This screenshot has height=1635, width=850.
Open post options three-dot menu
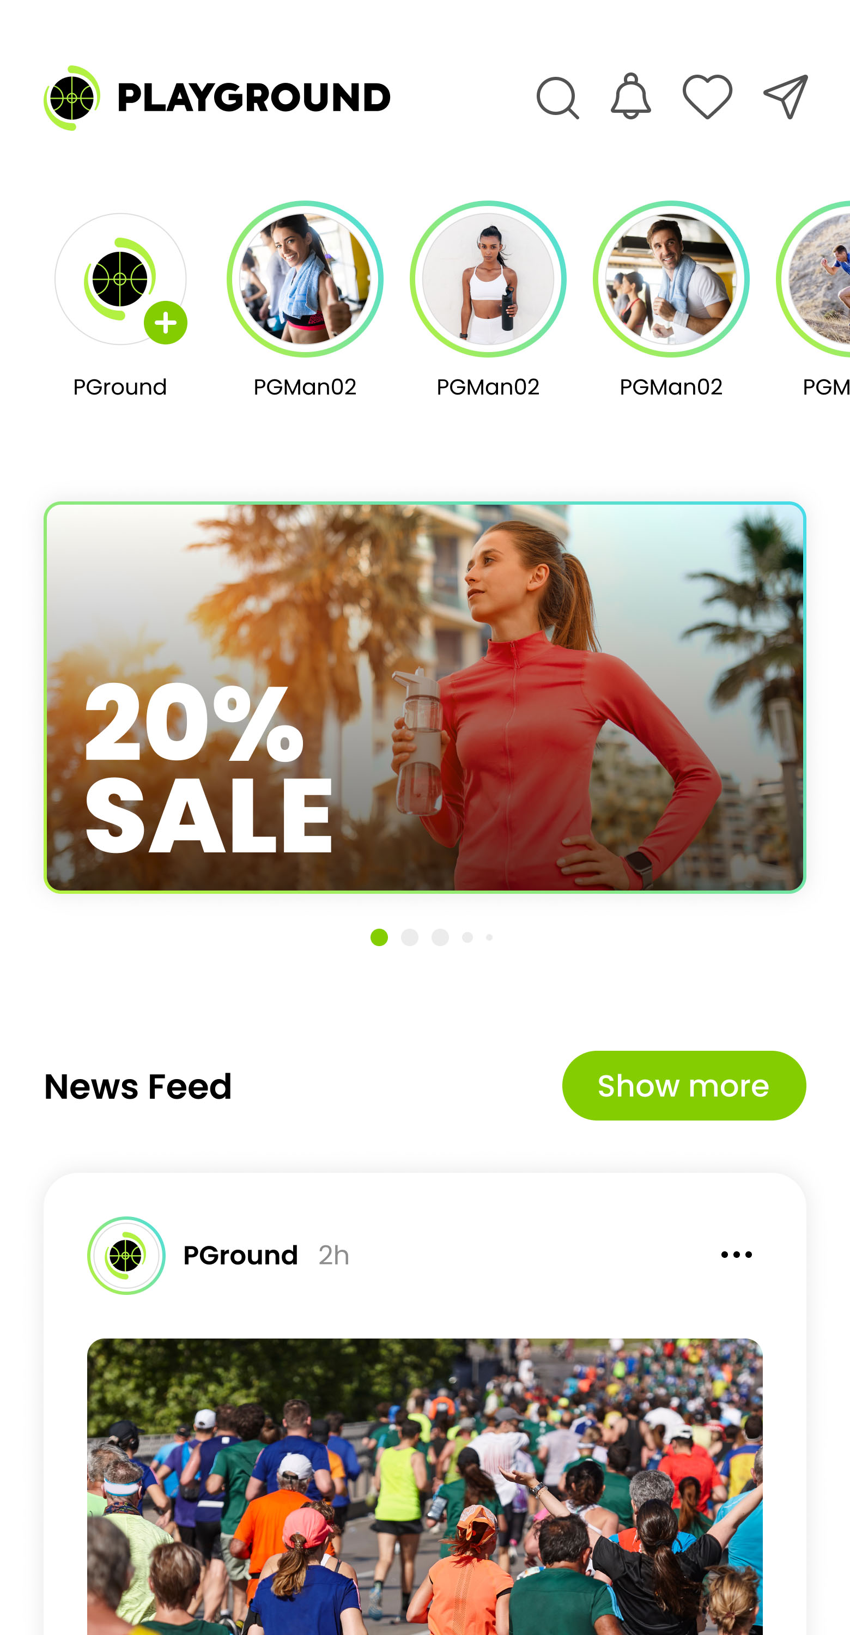coord(737,1255)
